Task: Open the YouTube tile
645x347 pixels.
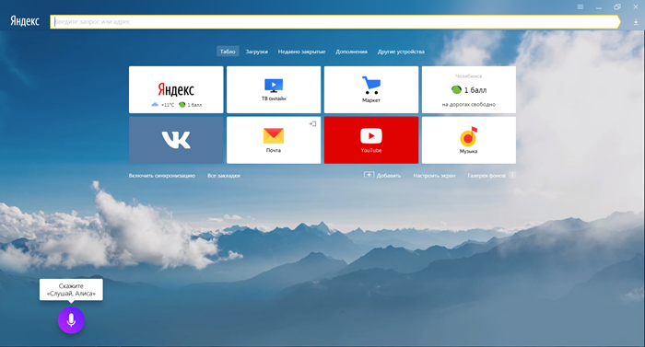Action: [x=371, y=140]
